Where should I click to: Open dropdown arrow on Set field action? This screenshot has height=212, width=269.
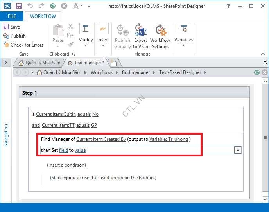[237, 150]
